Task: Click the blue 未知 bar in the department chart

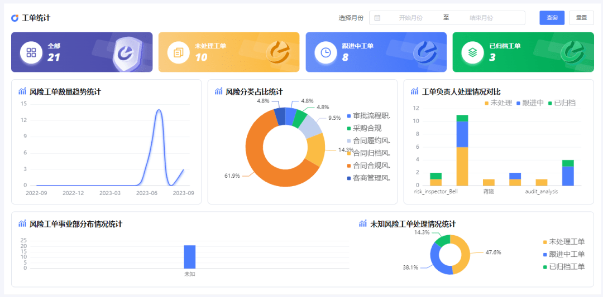Action: coord(190,257)
